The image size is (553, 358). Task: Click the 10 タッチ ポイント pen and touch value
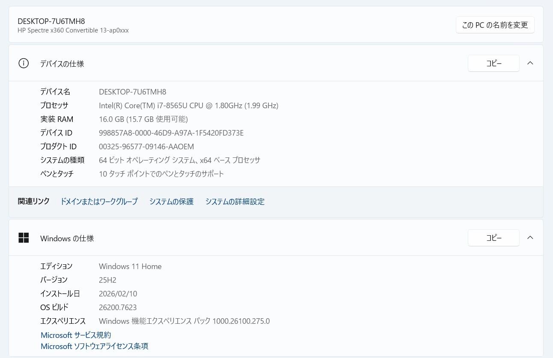(161, 174)
